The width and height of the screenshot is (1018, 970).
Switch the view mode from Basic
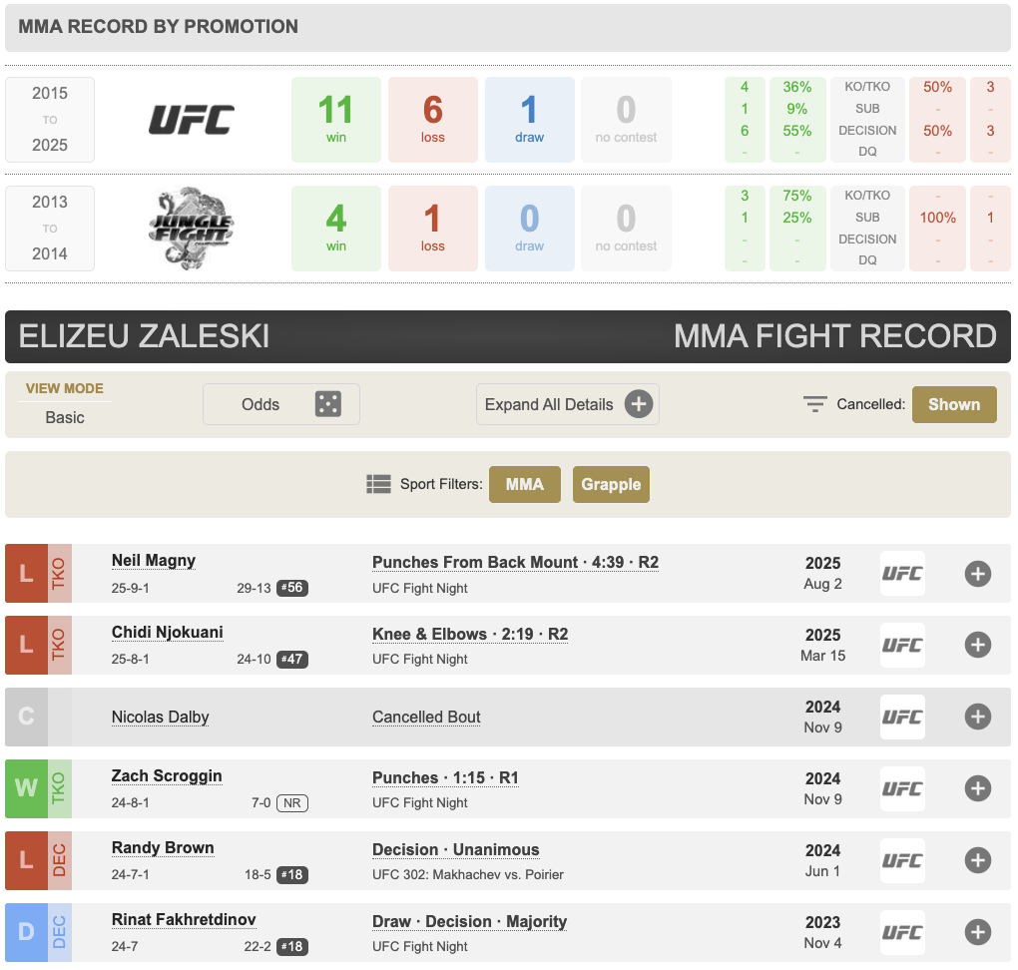[65, 417]
